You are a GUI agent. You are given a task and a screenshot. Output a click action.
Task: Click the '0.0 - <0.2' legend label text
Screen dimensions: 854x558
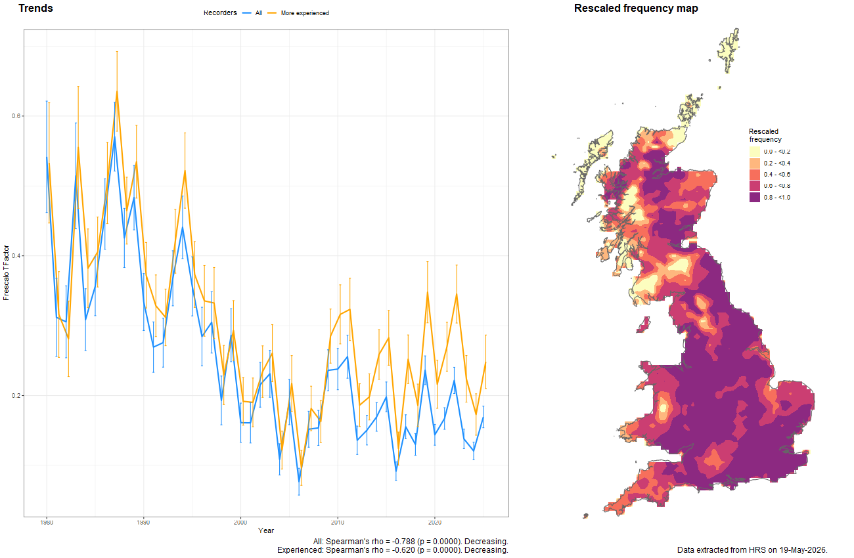coord(777,152)
